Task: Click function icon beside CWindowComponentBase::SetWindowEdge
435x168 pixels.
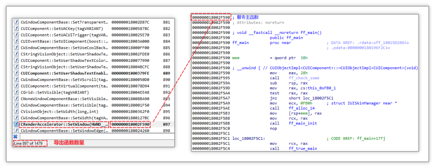Action: point(17,131)
